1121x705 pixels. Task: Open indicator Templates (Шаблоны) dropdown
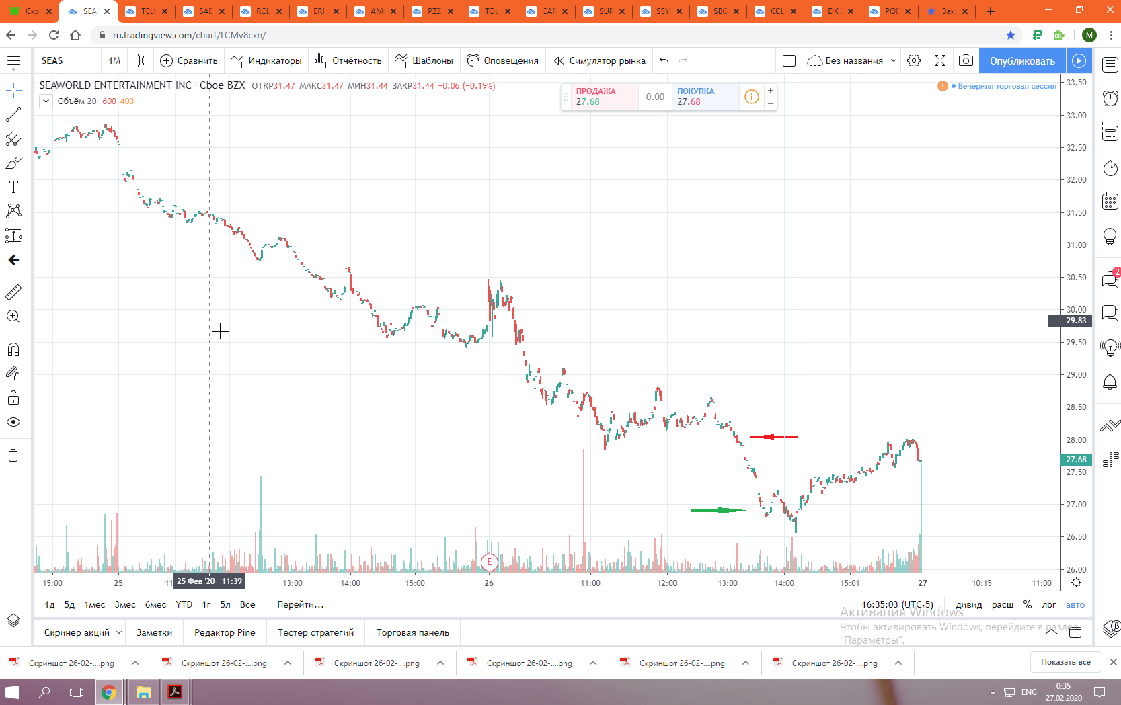pos(424,60)
